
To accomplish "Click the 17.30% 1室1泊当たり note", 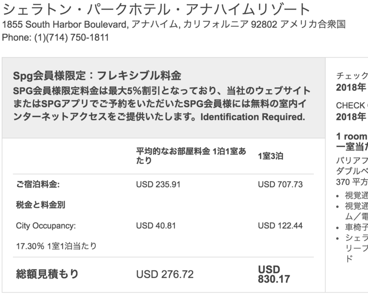I will pyautogui.click(x=56, y=246).
